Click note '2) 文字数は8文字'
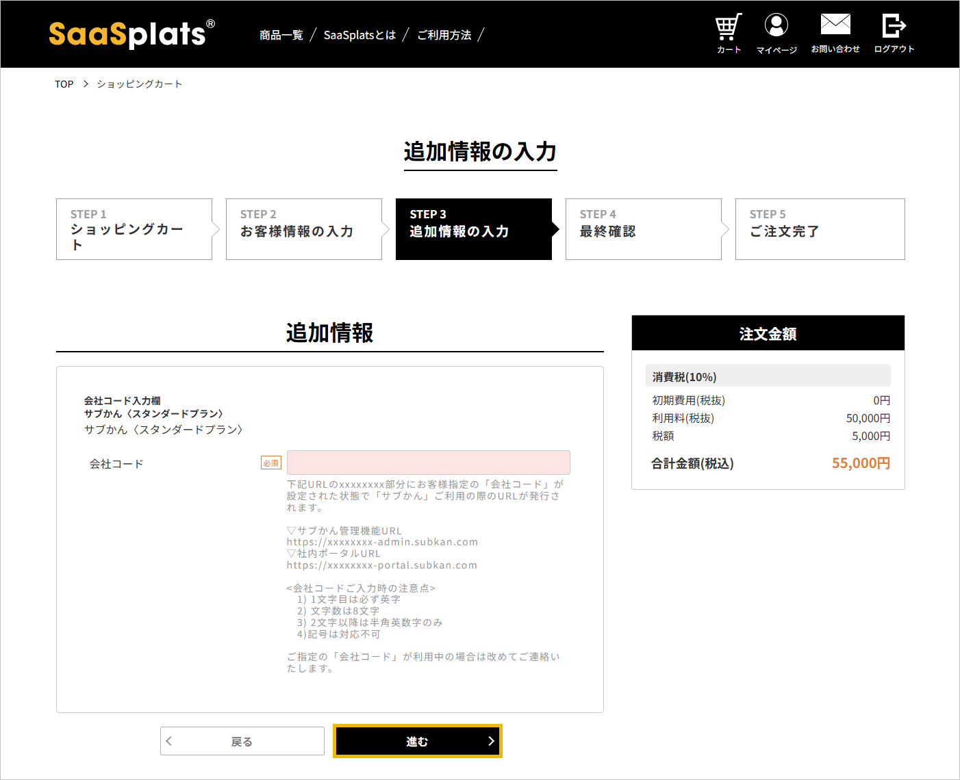 tap(338, 611)
